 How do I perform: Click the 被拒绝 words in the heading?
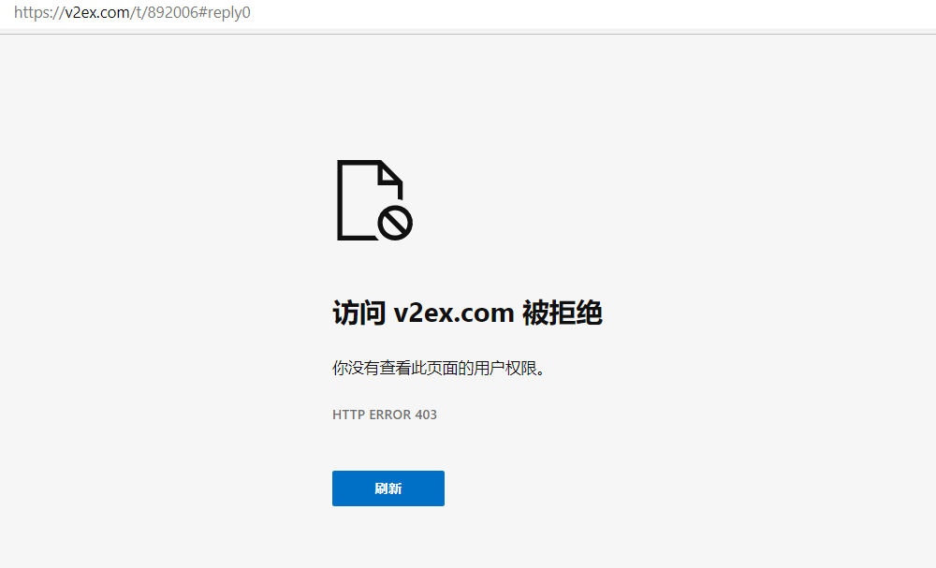(563, 313)
